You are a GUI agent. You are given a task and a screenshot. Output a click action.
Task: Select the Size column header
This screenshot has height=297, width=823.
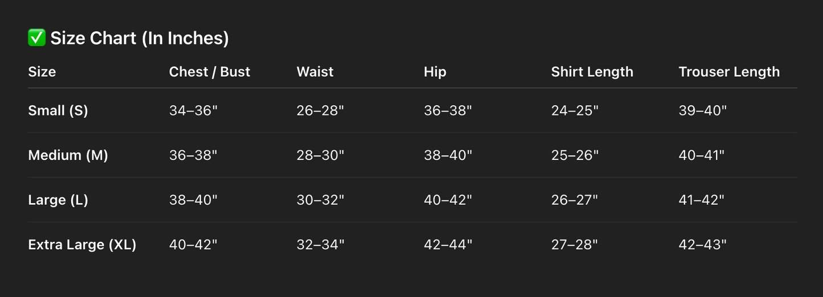point(42,72)
